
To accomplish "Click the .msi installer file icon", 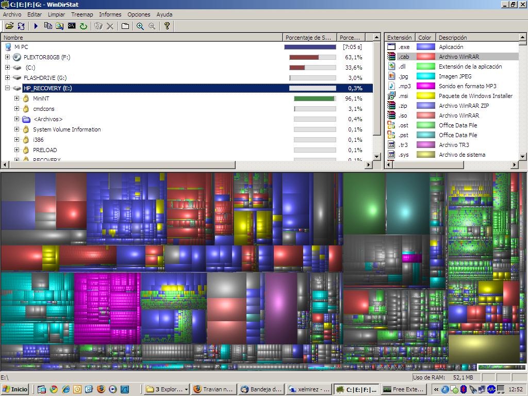I will 391,95.
